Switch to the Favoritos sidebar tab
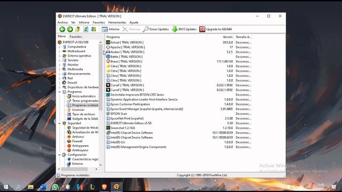The width and height of the screenshot is (342, 192). pos(76,37)
